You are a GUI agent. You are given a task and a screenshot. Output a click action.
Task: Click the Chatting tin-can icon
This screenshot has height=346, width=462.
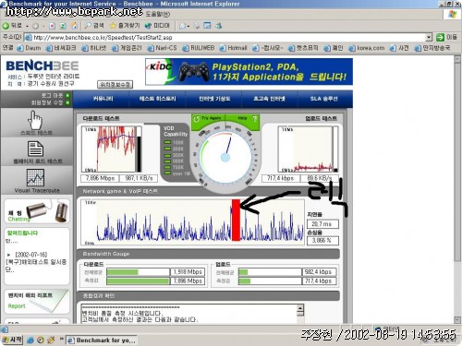pyautogui.click(x=47, y=211)
